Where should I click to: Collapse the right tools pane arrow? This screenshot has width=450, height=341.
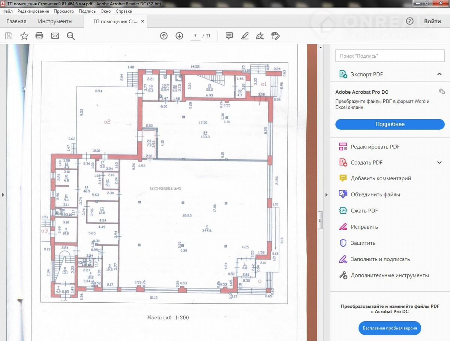(326, 194)
